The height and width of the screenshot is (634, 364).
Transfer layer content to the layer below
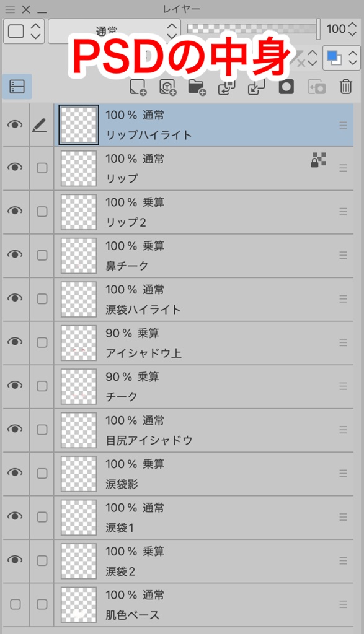pyautogui.click(x=227, y=87)
